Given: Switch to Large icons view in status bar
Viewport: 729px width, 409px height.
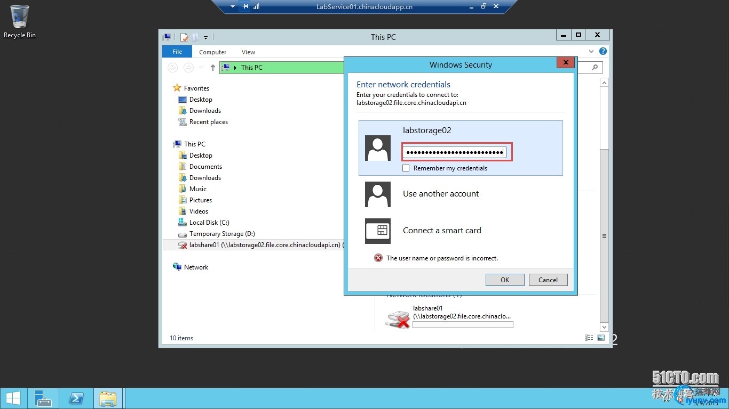Looking at the screenshot, I should (601, 338).
